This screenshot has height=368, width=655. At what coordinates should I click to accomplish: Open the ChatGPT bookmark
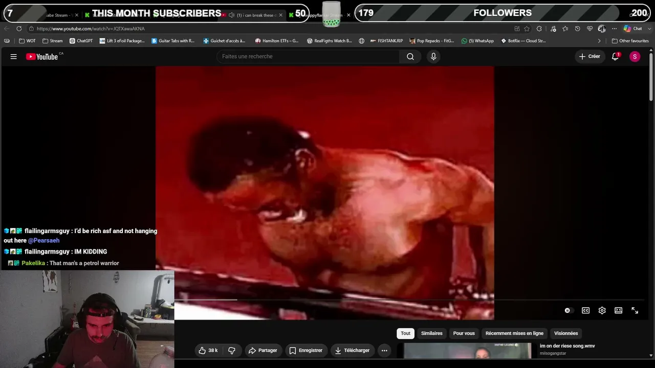(x=81, y=41)
